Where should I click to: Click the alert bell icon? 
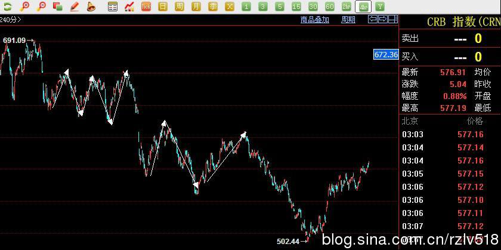91,7
